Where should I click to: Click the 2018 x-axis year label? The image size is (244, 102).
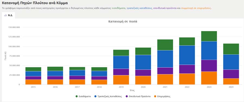click(99, 87)
